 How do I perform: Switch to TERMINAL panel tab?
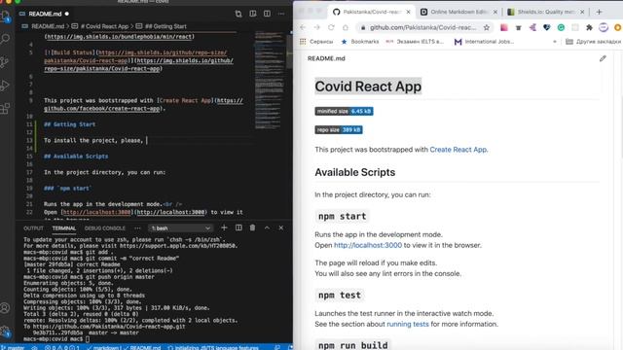coord(64,228)
